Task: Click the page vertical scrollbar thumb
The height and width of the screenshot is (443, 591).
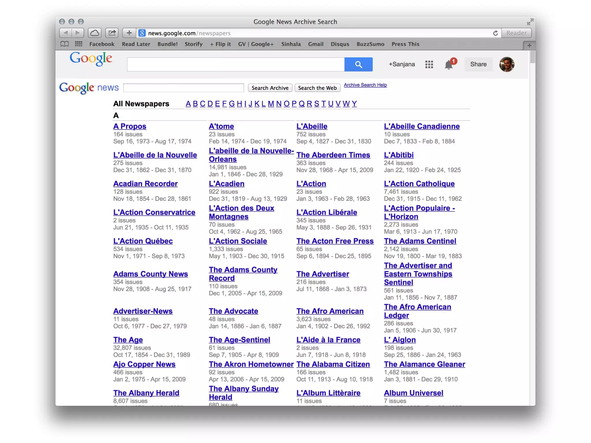Action: (x=532, y=57)
